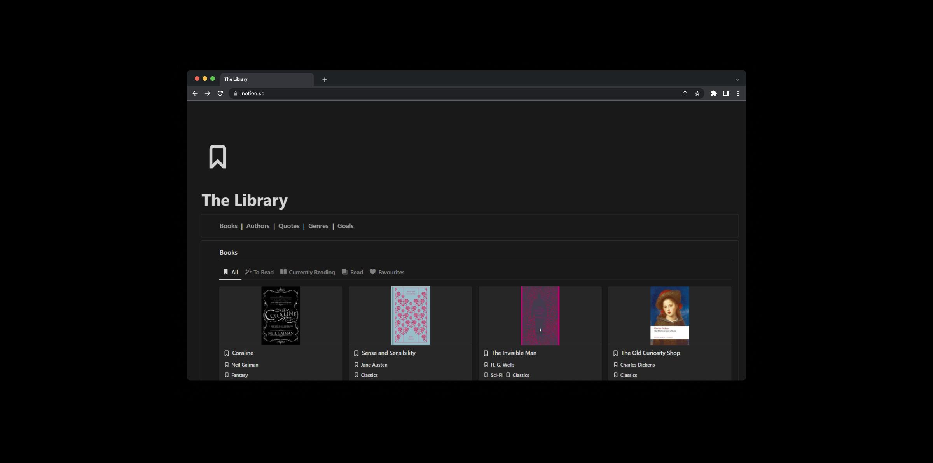The height and width of the screenshot is (463, 933).
Task: Click the bookmark icon beside Charles Dickens
Action: 615,365
